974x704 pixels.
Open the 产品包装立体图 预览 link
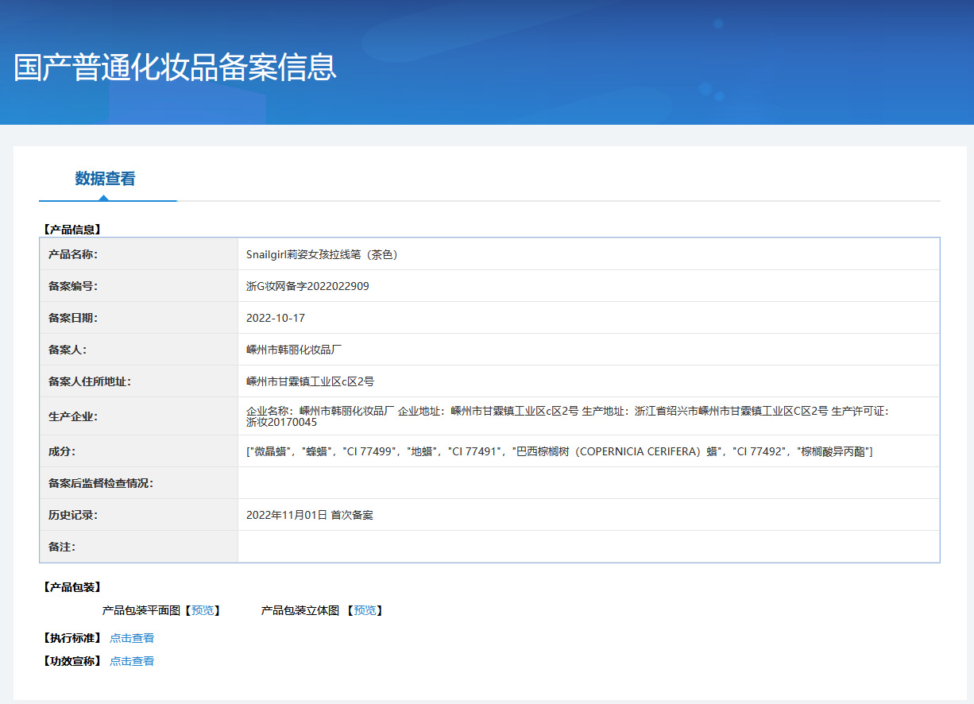[x=365, y=610]
